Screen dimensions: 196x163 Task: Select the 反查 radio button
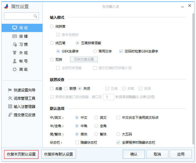click(x=52, y=89)
